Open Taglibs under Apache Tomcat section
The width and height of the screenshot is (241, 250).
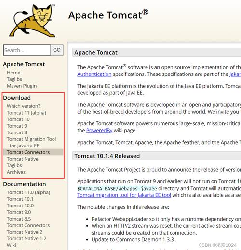click(x=14, y=79)
